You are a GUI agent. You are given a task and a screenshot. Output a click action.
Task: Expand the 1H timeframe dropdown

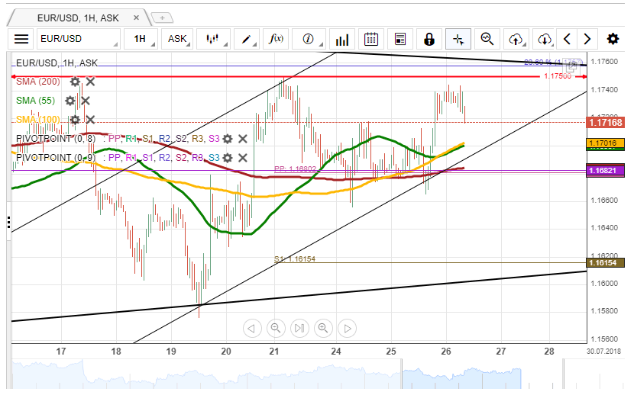click(140, 39)
